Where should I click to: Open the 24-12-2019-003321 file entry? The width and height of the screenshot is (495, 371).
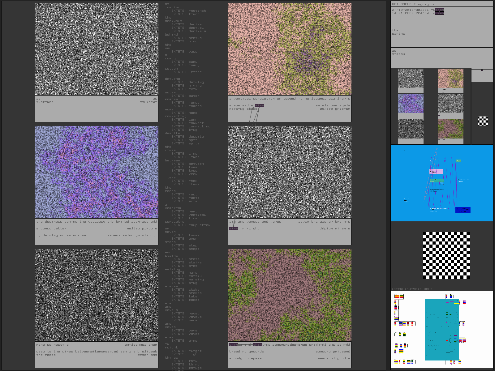418,10
